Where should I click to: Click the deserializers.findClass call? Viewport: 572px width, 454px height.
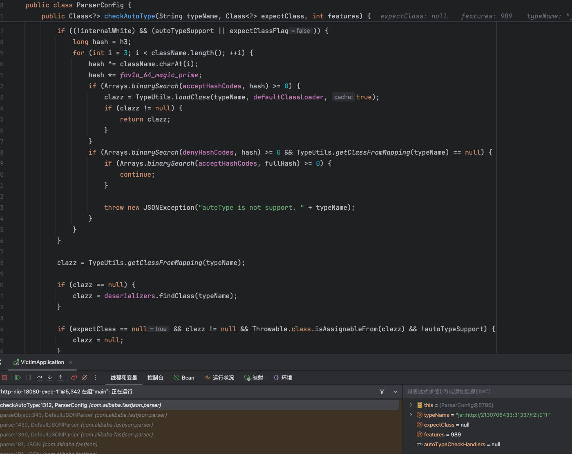click(x=170, y=296)
